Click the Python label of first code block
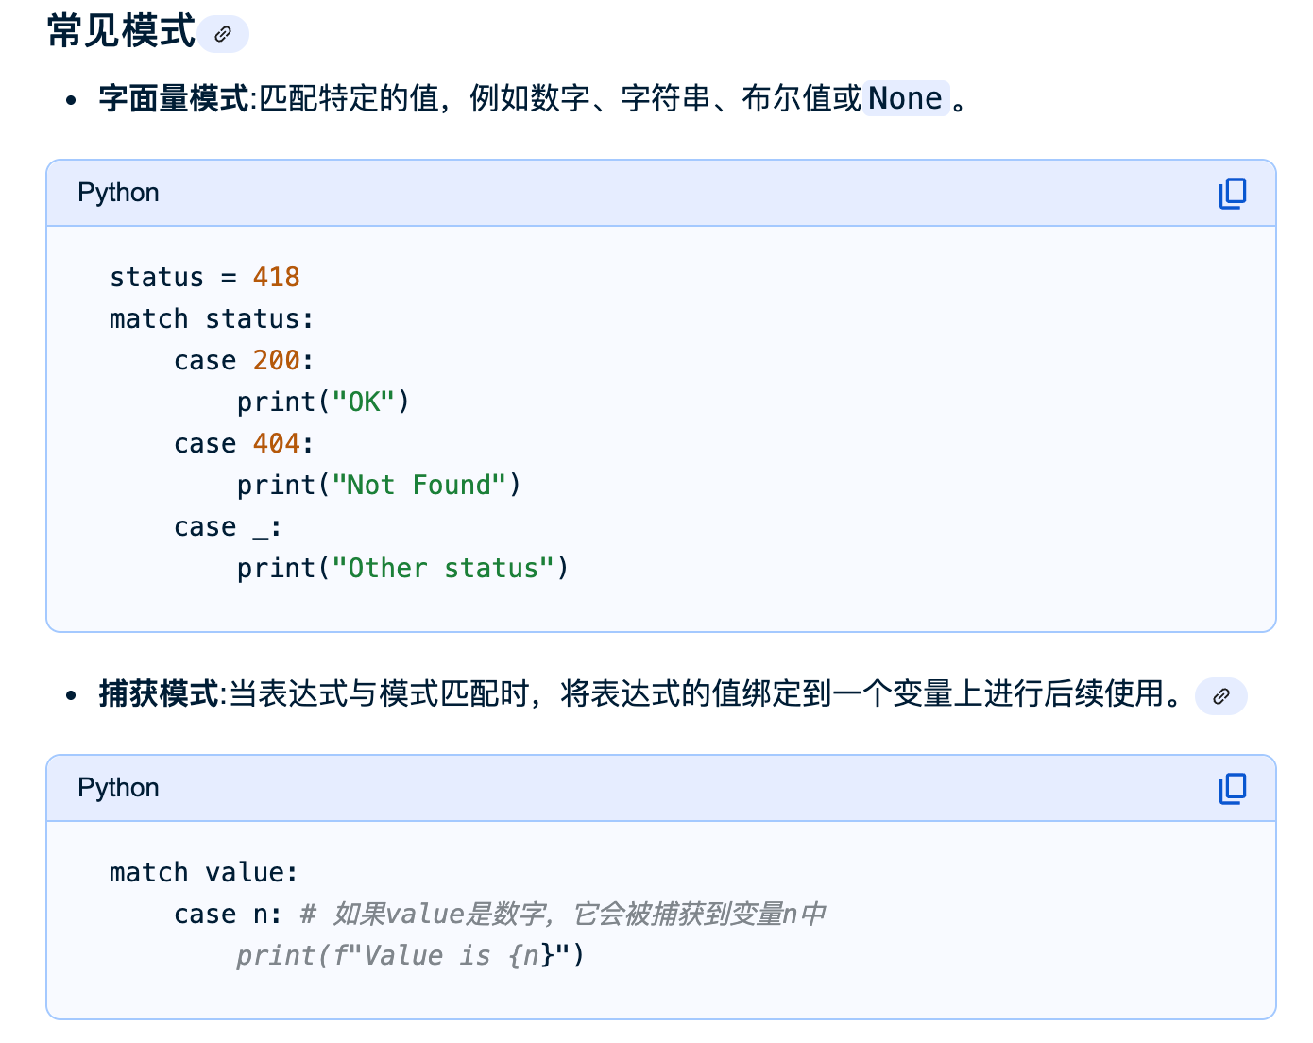This screenshot has width=1313, height=1043. (x=118, y=193)
